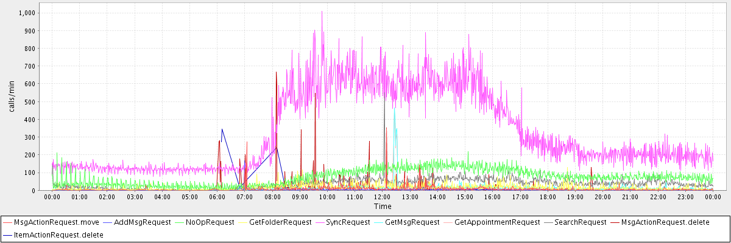Screen dimensions: 731x243
Task: Click the 500 y-axis tick label
Action: pos(30,101)
